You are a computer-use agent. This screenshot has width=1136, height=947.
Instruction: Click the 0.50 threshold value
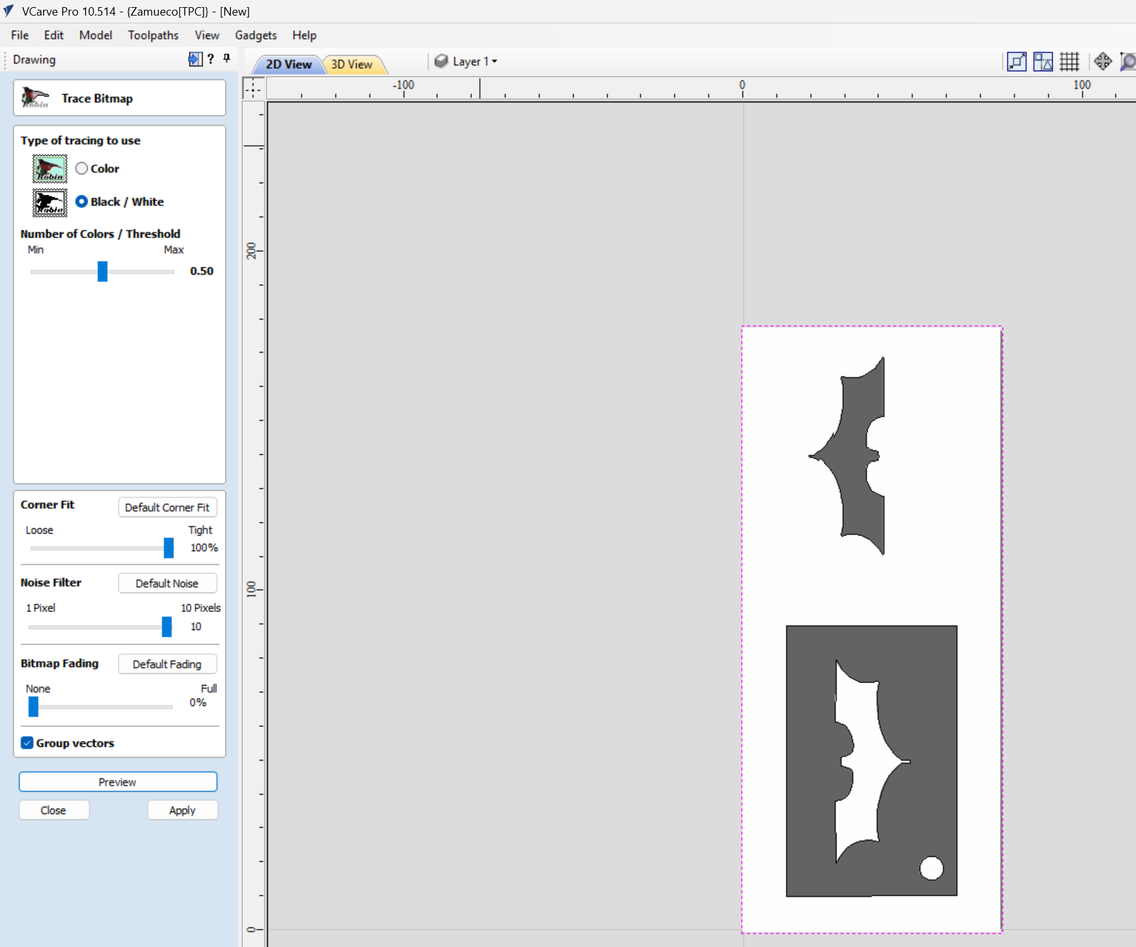pyautogui.click(x=202, y=271)
